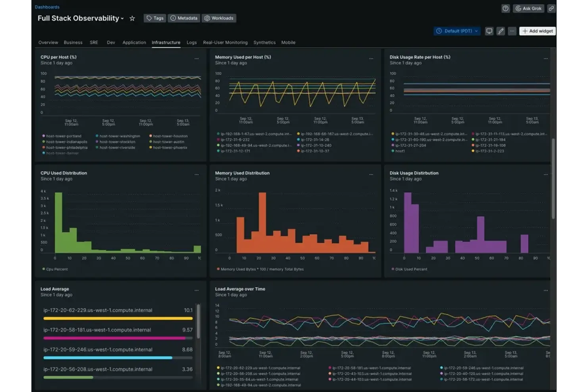This screenshot has height=392, width=588.
Task: Open the Ask Grok assistant
Action: pos(528,8)
